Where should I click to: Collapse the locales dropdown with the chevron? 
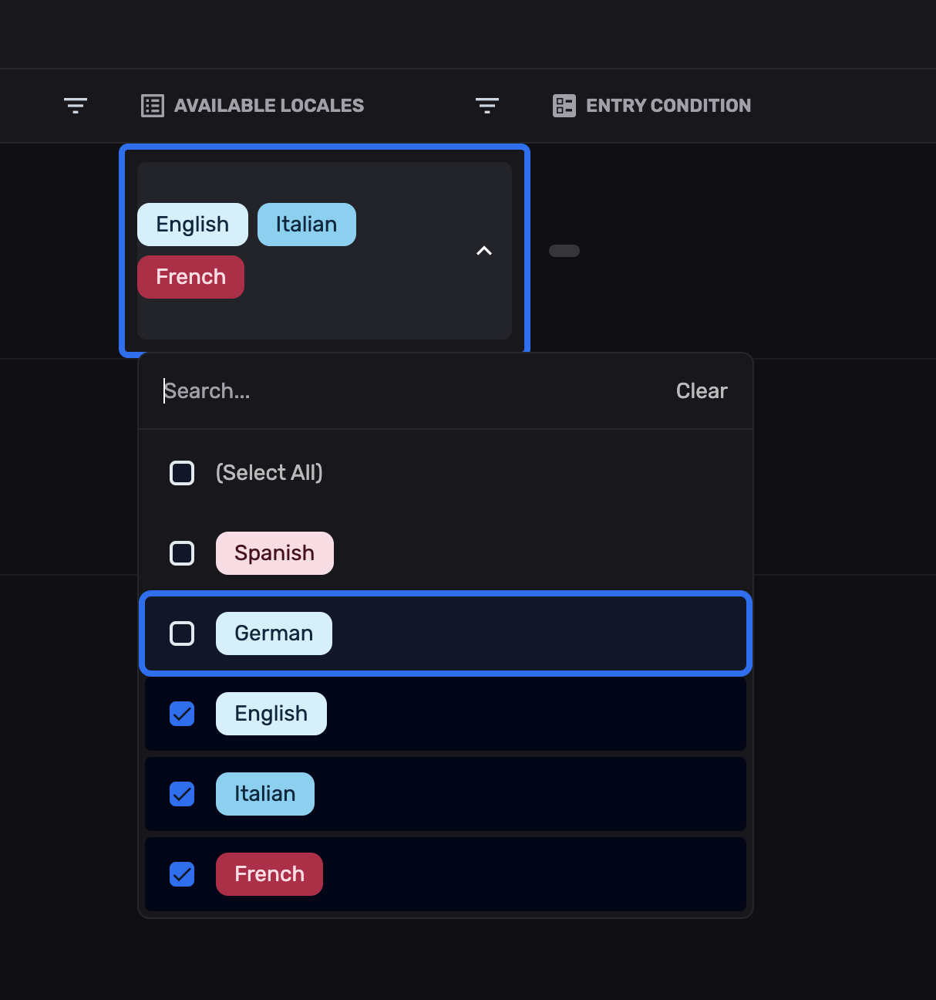[484, 251]
